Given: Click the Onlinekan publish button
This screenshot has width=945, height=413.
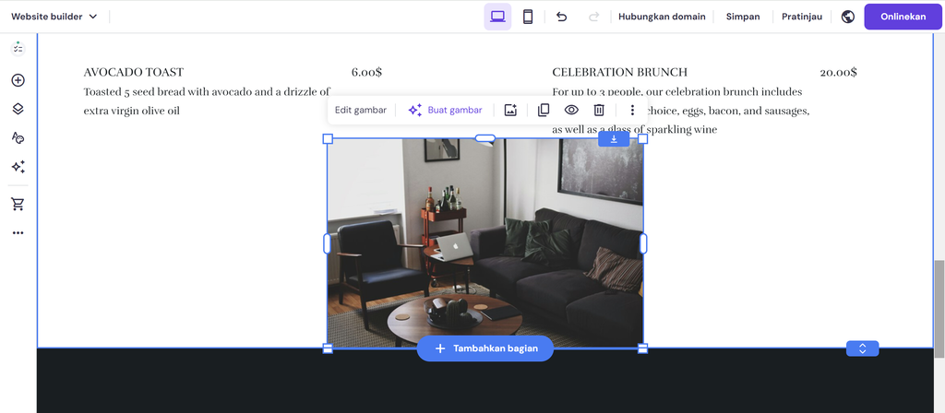Looking at the screenshot, I should 903,17.
